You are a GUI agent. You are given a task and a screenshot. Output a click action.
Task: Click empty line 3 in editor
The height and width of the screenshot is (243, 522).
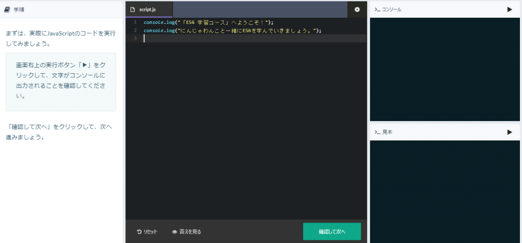coord(255,39)
